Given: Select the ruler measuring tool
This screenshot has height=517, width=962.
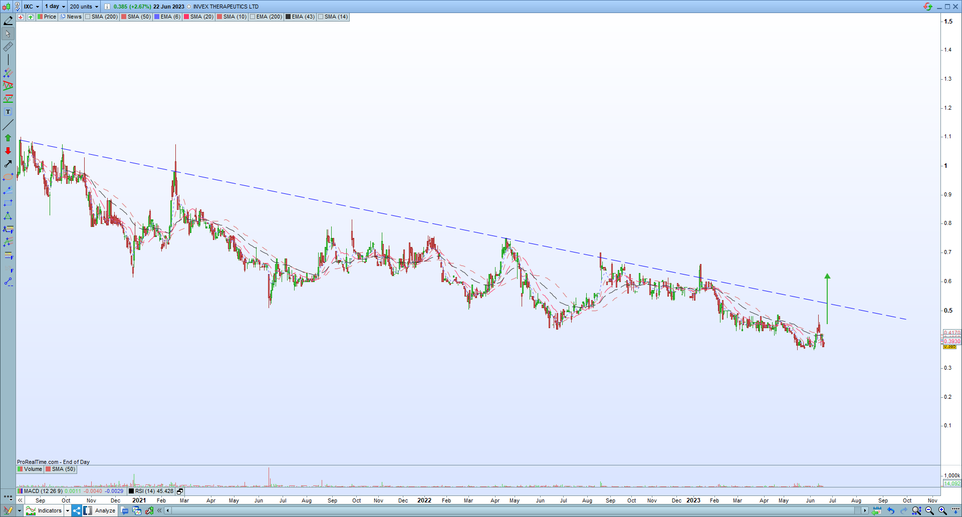Looking at the screenshot, I should [x=8, y=47].
